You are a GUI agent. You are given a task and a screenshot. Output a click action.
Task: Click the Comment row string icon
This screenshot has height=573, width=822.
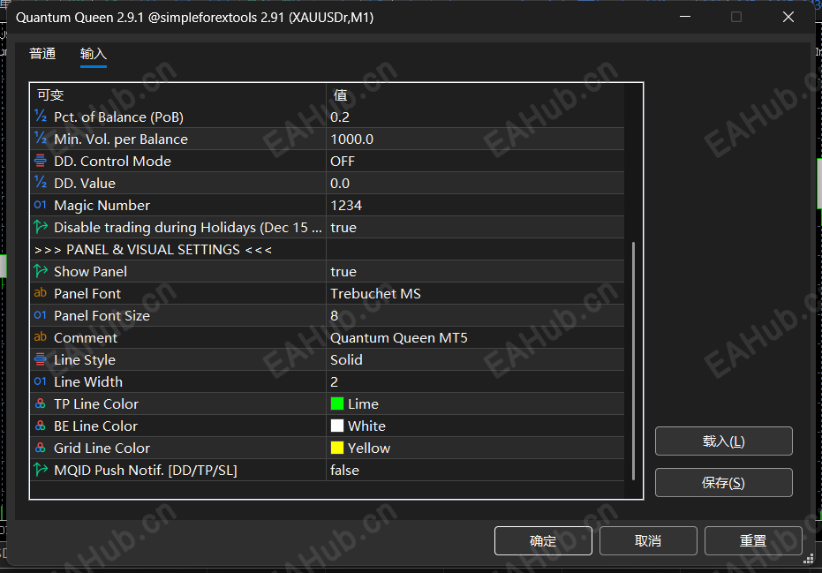point(41,337)
